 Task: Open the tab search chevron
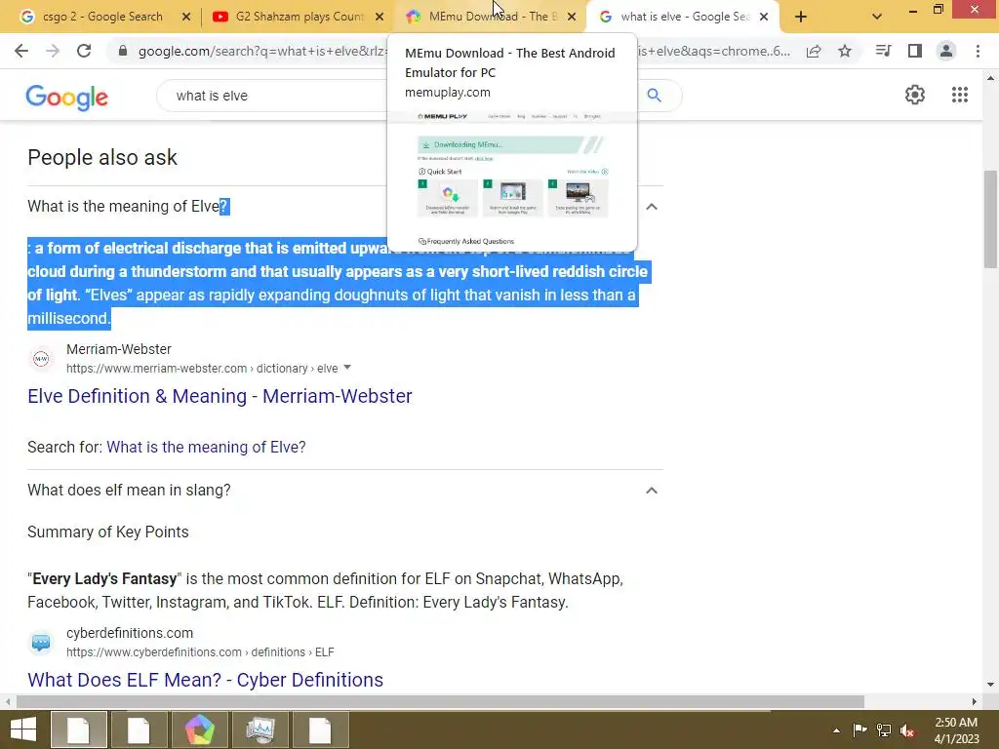coord(877,18)
